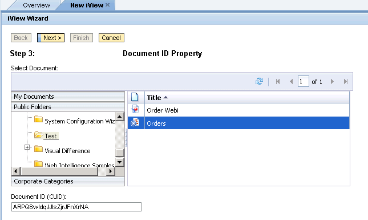368x220 pixels.
Task: Collapse the Public Folders section
Action: point(68,107)
